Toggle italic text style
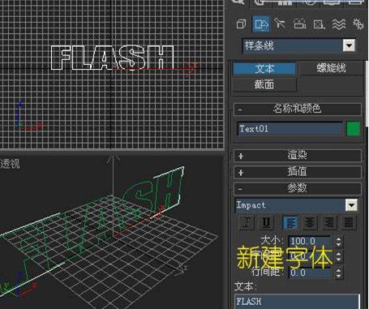Image resolution: width=369 pixels, height=309 pixels. tap(247, 222)
